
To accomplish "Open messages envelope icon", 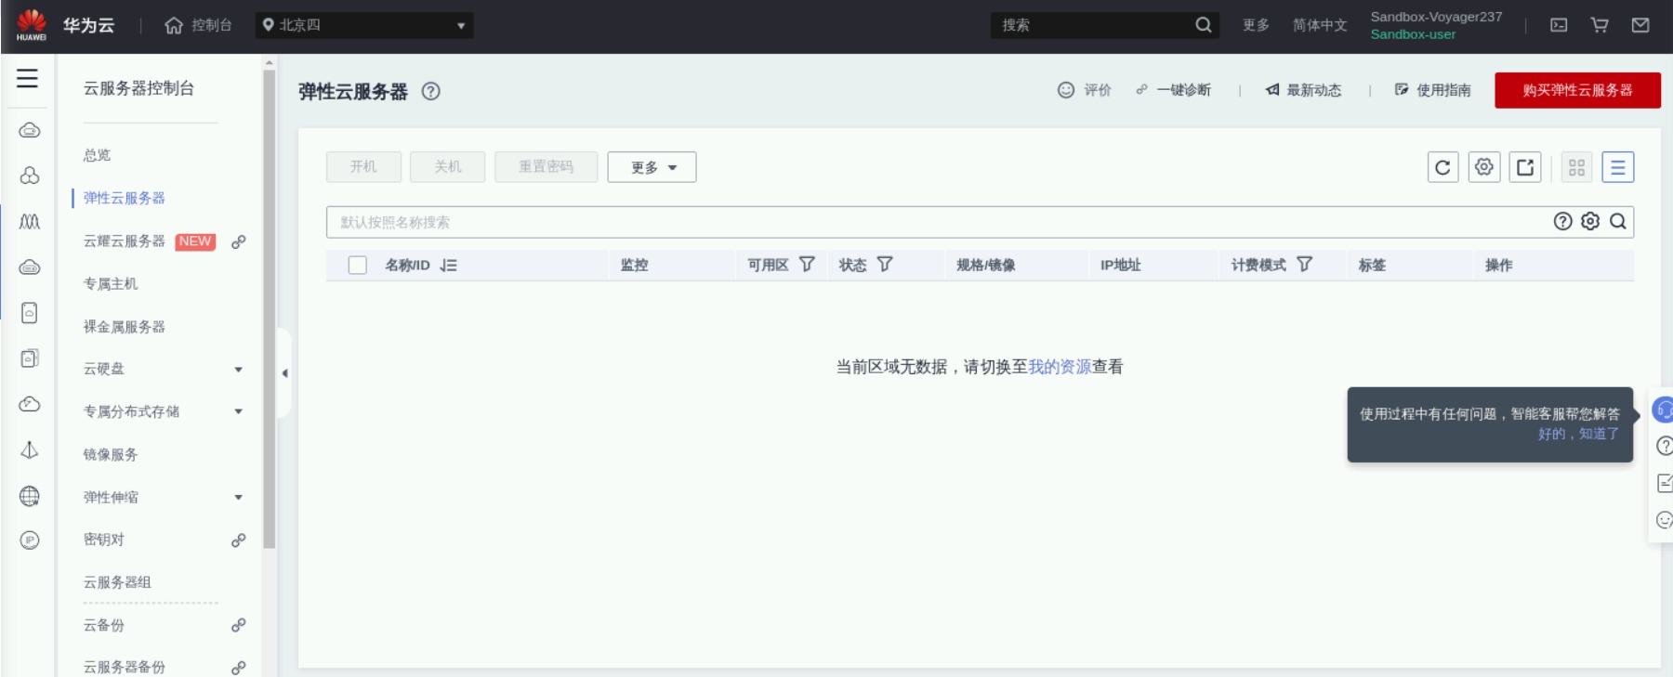I will point(1640,25).
